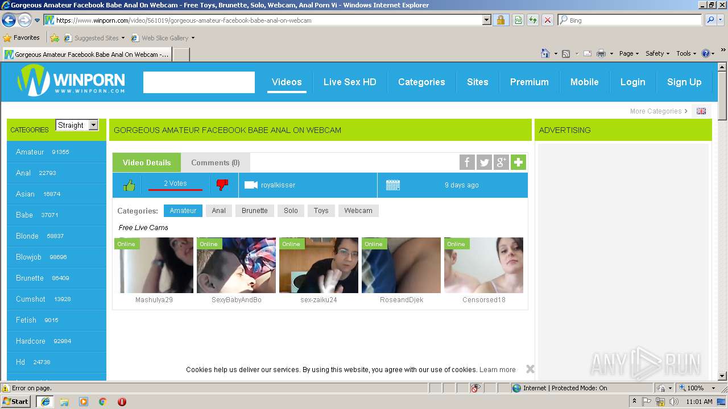Click the Winporn logo
This screenshot has width=728, height=409.
tap(71, 80)
